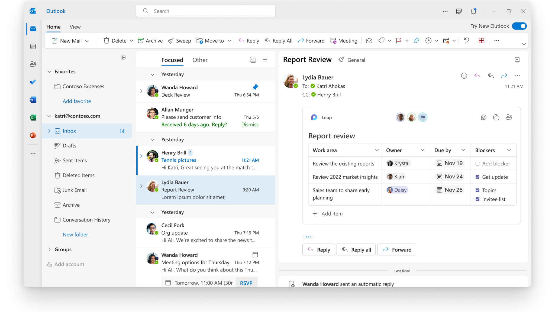Image resolution: width=555 pixels, height=312 pixels.
Task: Open Loop comments bubble icon
Action: point(483,117)
